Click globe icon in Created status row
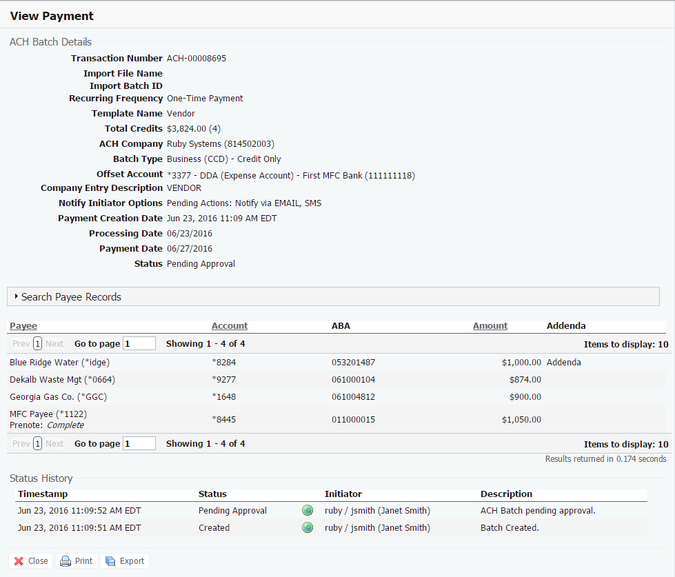675x577 pixels. [308, 528]
